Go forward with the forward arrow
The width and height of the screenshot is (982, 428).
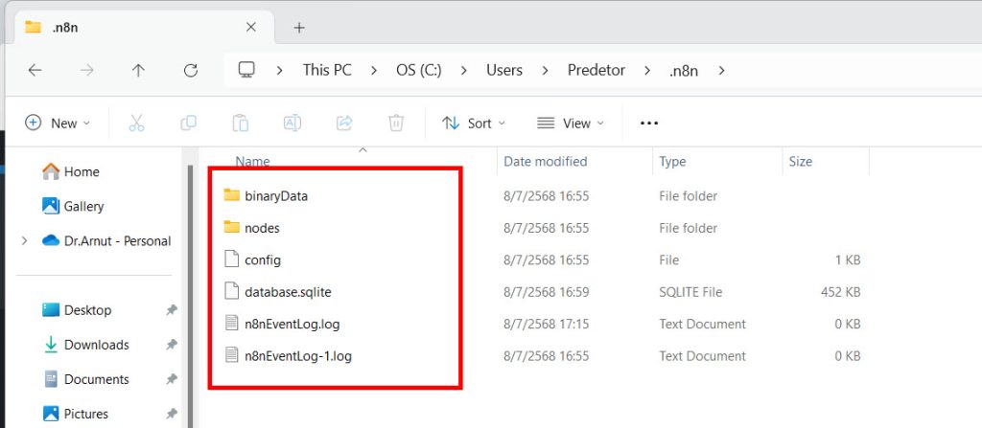tap(86, 71)
